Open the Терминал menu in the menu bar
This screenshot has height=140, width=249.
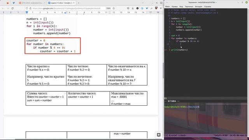tap(189, 7)
